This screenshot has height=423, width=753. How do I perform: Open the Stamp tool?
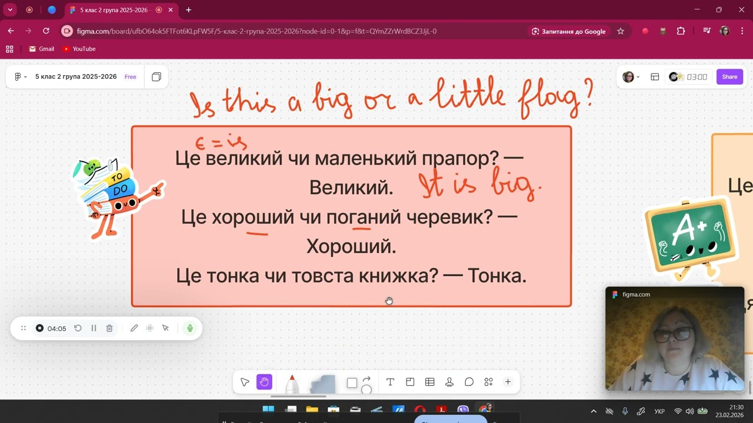(x=449, y=382)
